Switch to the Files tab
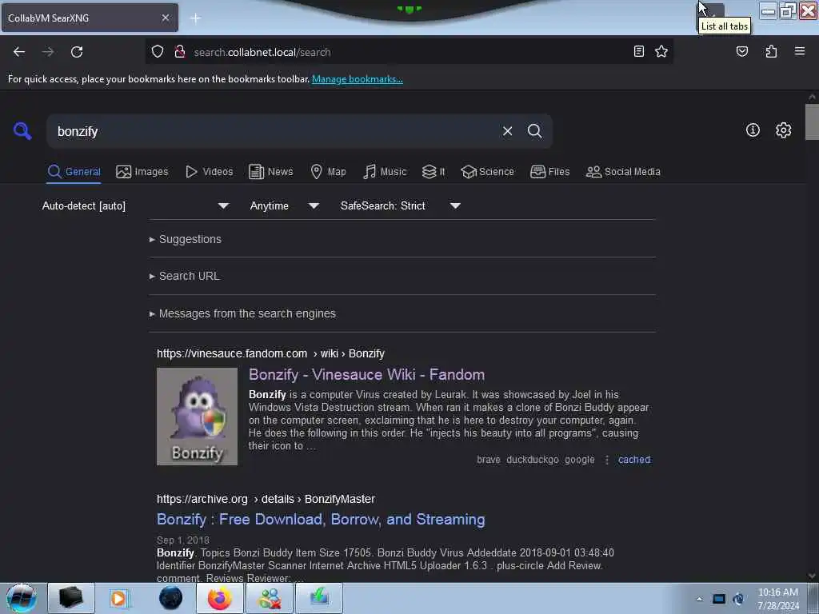This screenshot has width=819, height=614. click(550, 172)
